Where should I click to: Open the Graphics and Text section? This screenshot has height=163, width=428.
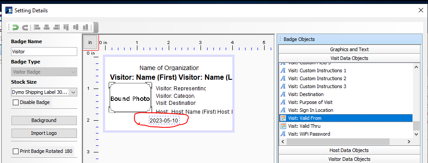[349, 49]
